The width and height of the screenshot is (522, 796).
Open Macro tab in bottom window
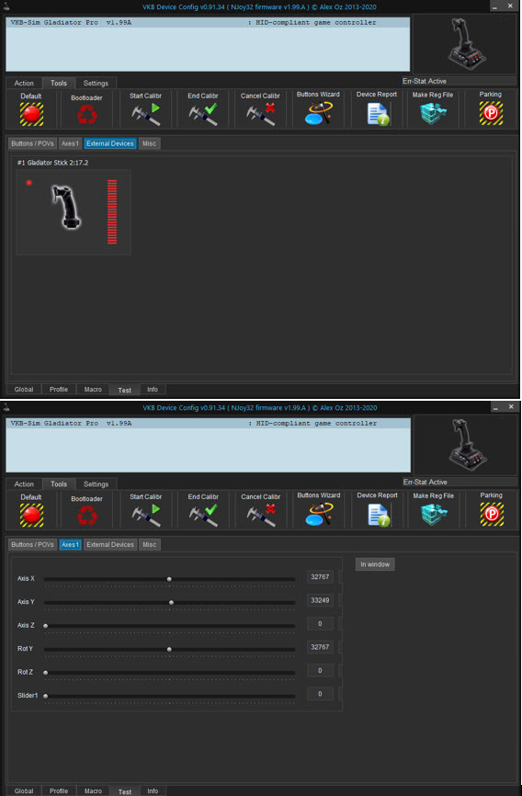93,790
